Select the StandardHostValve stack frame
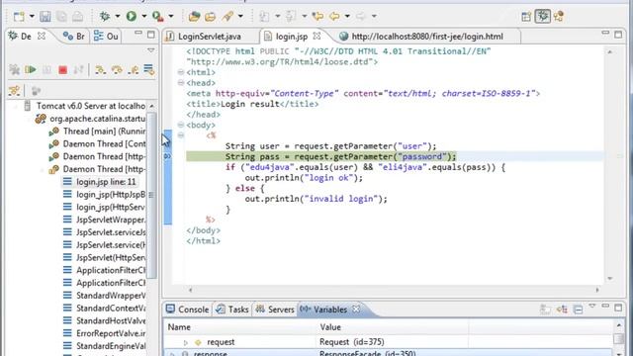 (105, 320)
